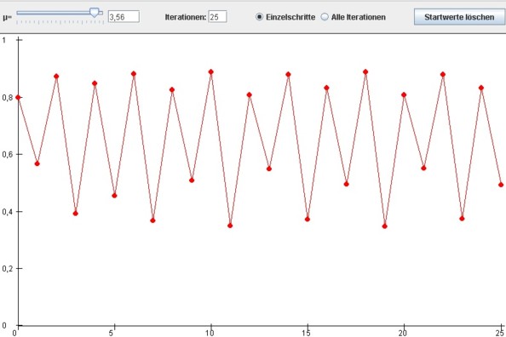This screenshot has height=337, width=506.
Task: Click the Einzelschritte label text
Action: pyautogui.click(x=290, y=17)
